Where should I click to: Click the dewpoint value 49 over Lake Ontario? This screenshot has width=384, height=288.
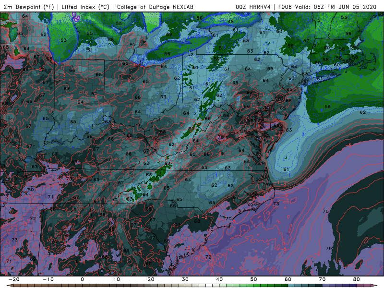230,21
